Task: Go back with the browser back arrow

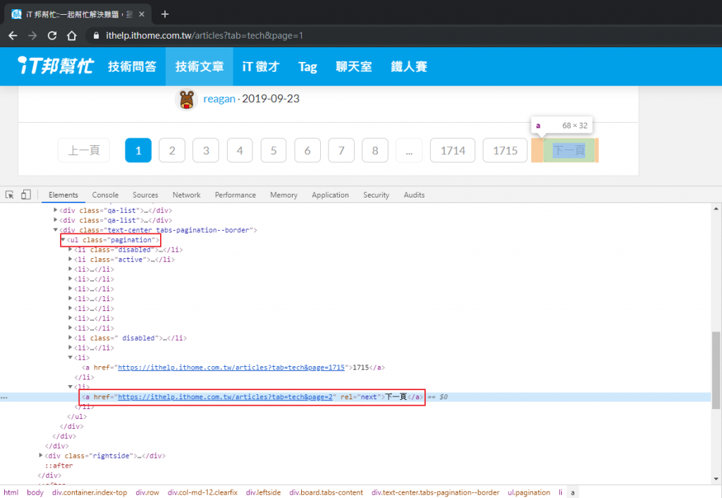Action: (13, 35)
